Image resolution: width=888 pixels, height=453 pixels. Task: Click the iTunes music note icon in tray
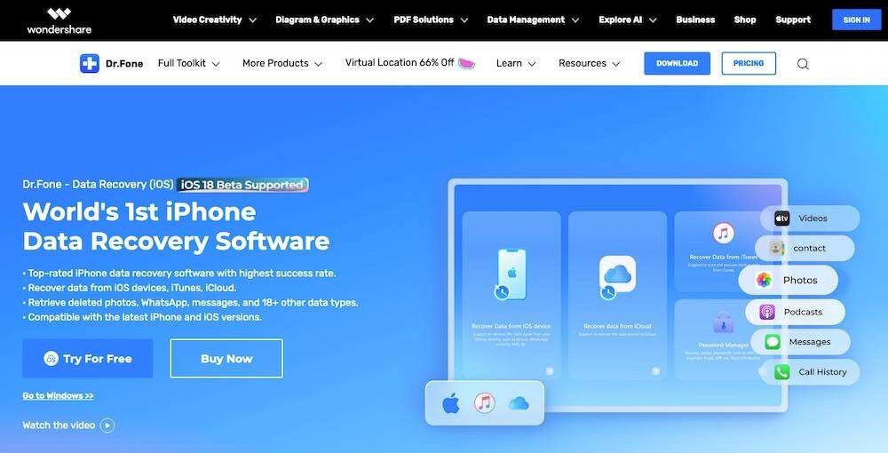point(484,403)
